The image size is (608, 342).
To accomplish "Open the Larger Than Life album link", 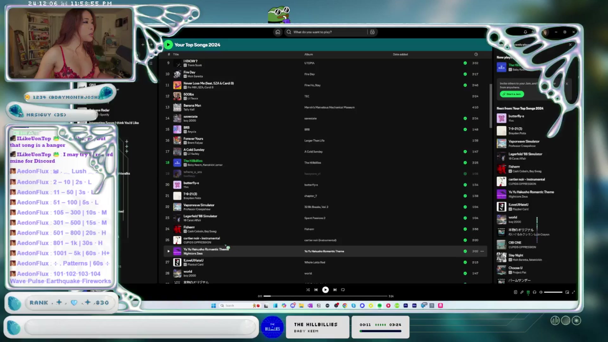I will [314, 141].
